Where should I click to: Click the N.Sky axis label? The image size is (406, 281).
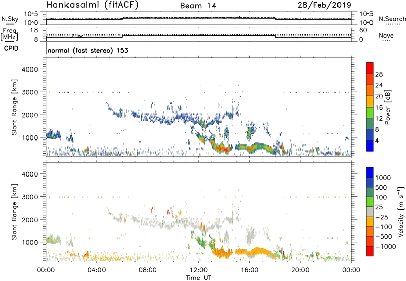[x=10, y=19]
